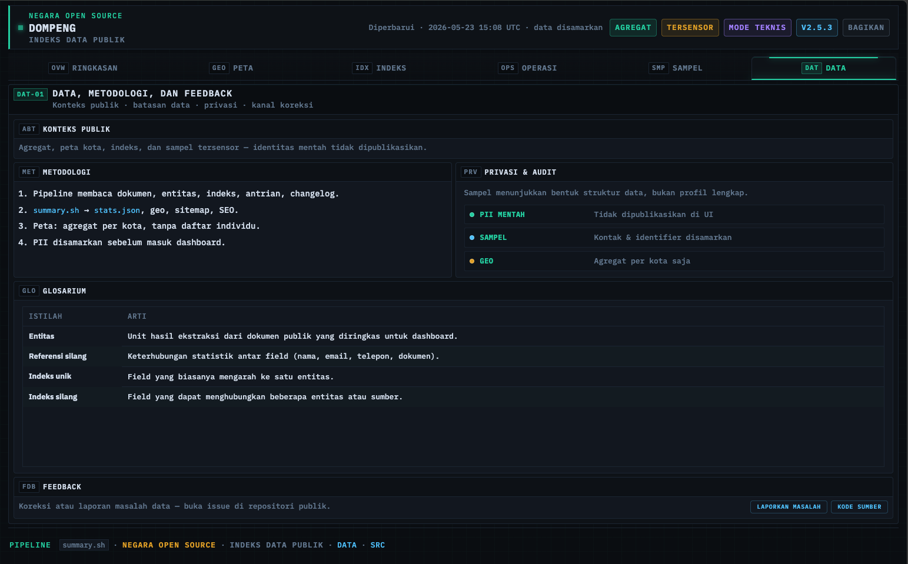Switch to the PETA tab
The image size is (908, 564).
pos(232,68)
